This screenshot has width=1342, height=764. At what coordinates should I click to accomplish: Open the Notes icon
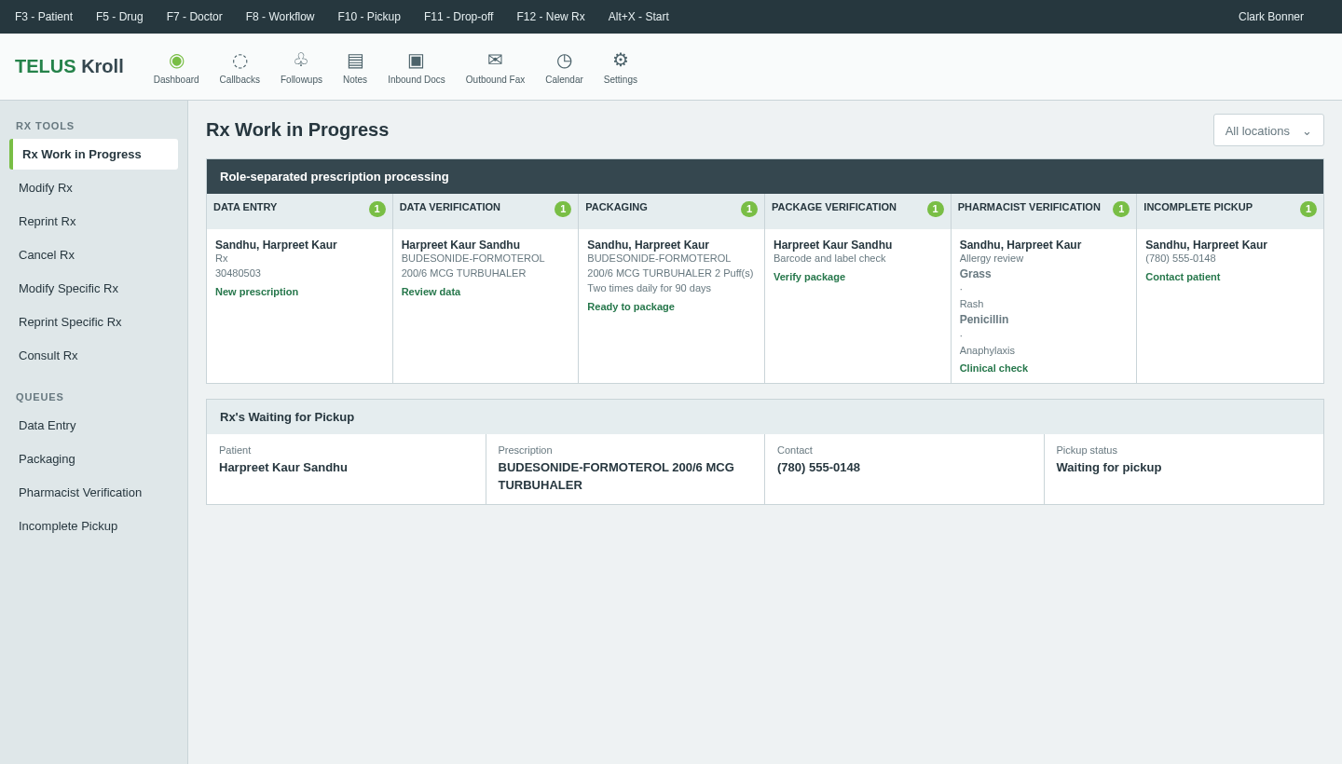click(355, 61)
